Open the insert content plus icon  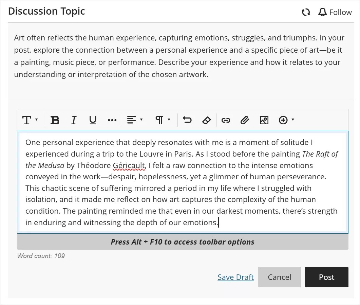283,120
